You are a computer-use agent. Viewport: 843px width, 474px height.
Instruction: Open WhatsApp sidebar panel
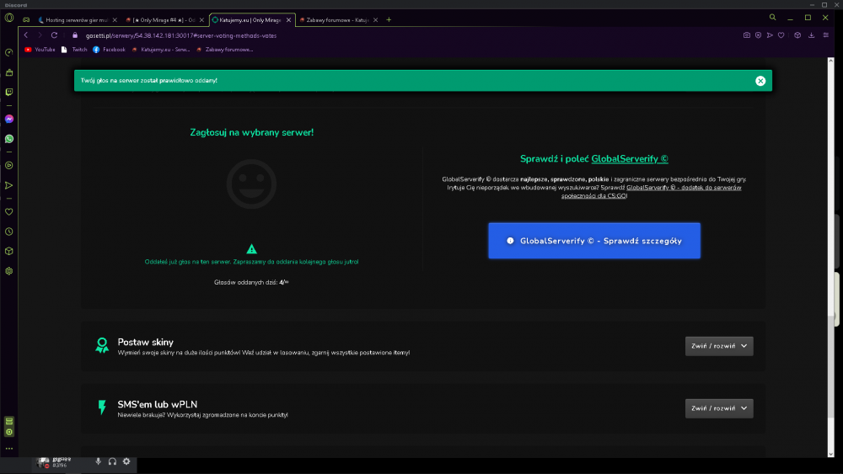coord(9,139)
